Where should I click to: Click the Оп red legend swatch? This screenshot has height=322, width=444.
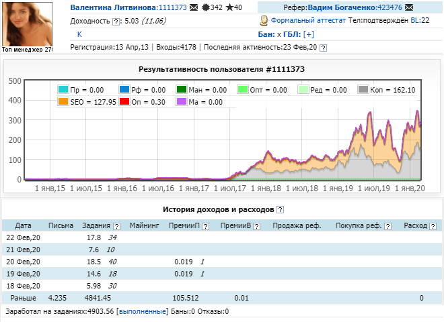pos(124,101)
